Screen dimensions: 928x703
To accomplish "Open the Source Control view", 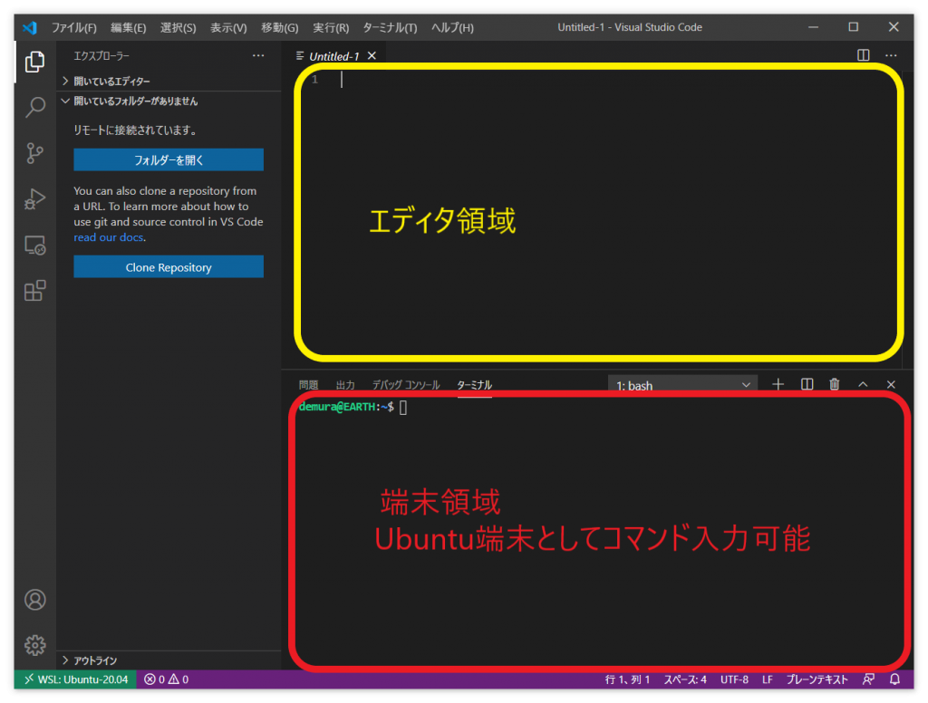I will pyautogui.click(x=34, y=153).
